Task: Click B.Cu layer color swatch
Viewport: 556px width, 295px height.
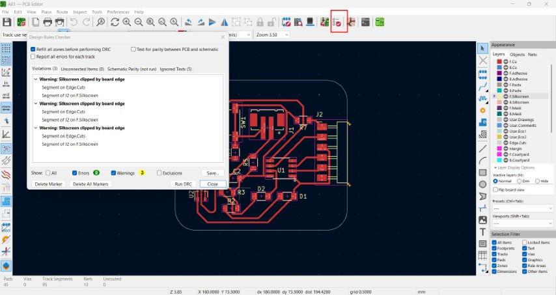Action: [x=499, y=67]
